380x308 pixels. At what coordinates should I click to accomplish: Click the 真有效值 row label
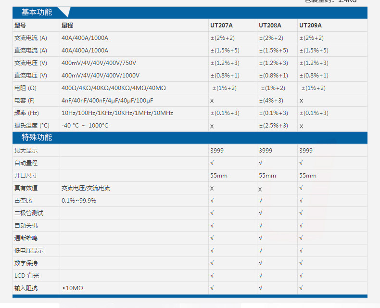tap(26, 188)
